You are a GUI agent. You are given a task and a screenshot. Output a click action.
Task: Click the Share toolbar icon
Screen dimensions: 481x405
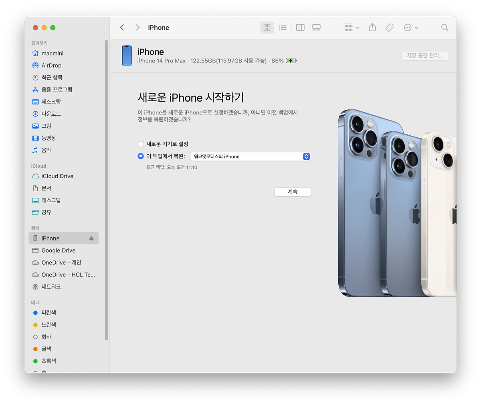pyautogui.click(x=372, y=27)
